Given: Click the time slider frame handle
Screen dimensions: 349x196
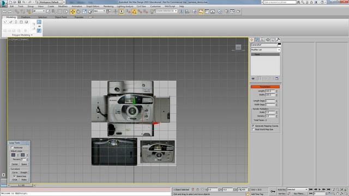Looking at the screenshot, I should click(x=21, y=185).
